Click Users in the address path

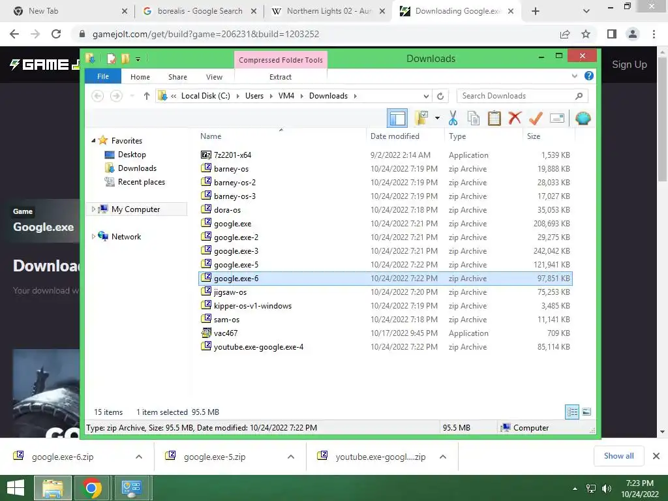click(x=254, y=96)
